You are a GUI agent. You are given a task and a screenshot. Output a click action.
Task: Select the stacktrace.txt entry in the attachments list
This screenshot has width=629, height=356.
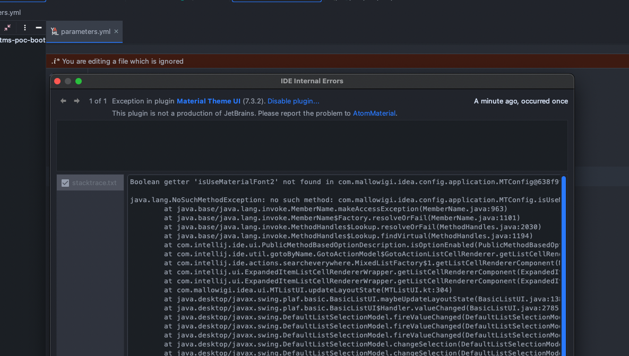coord(93,182)
